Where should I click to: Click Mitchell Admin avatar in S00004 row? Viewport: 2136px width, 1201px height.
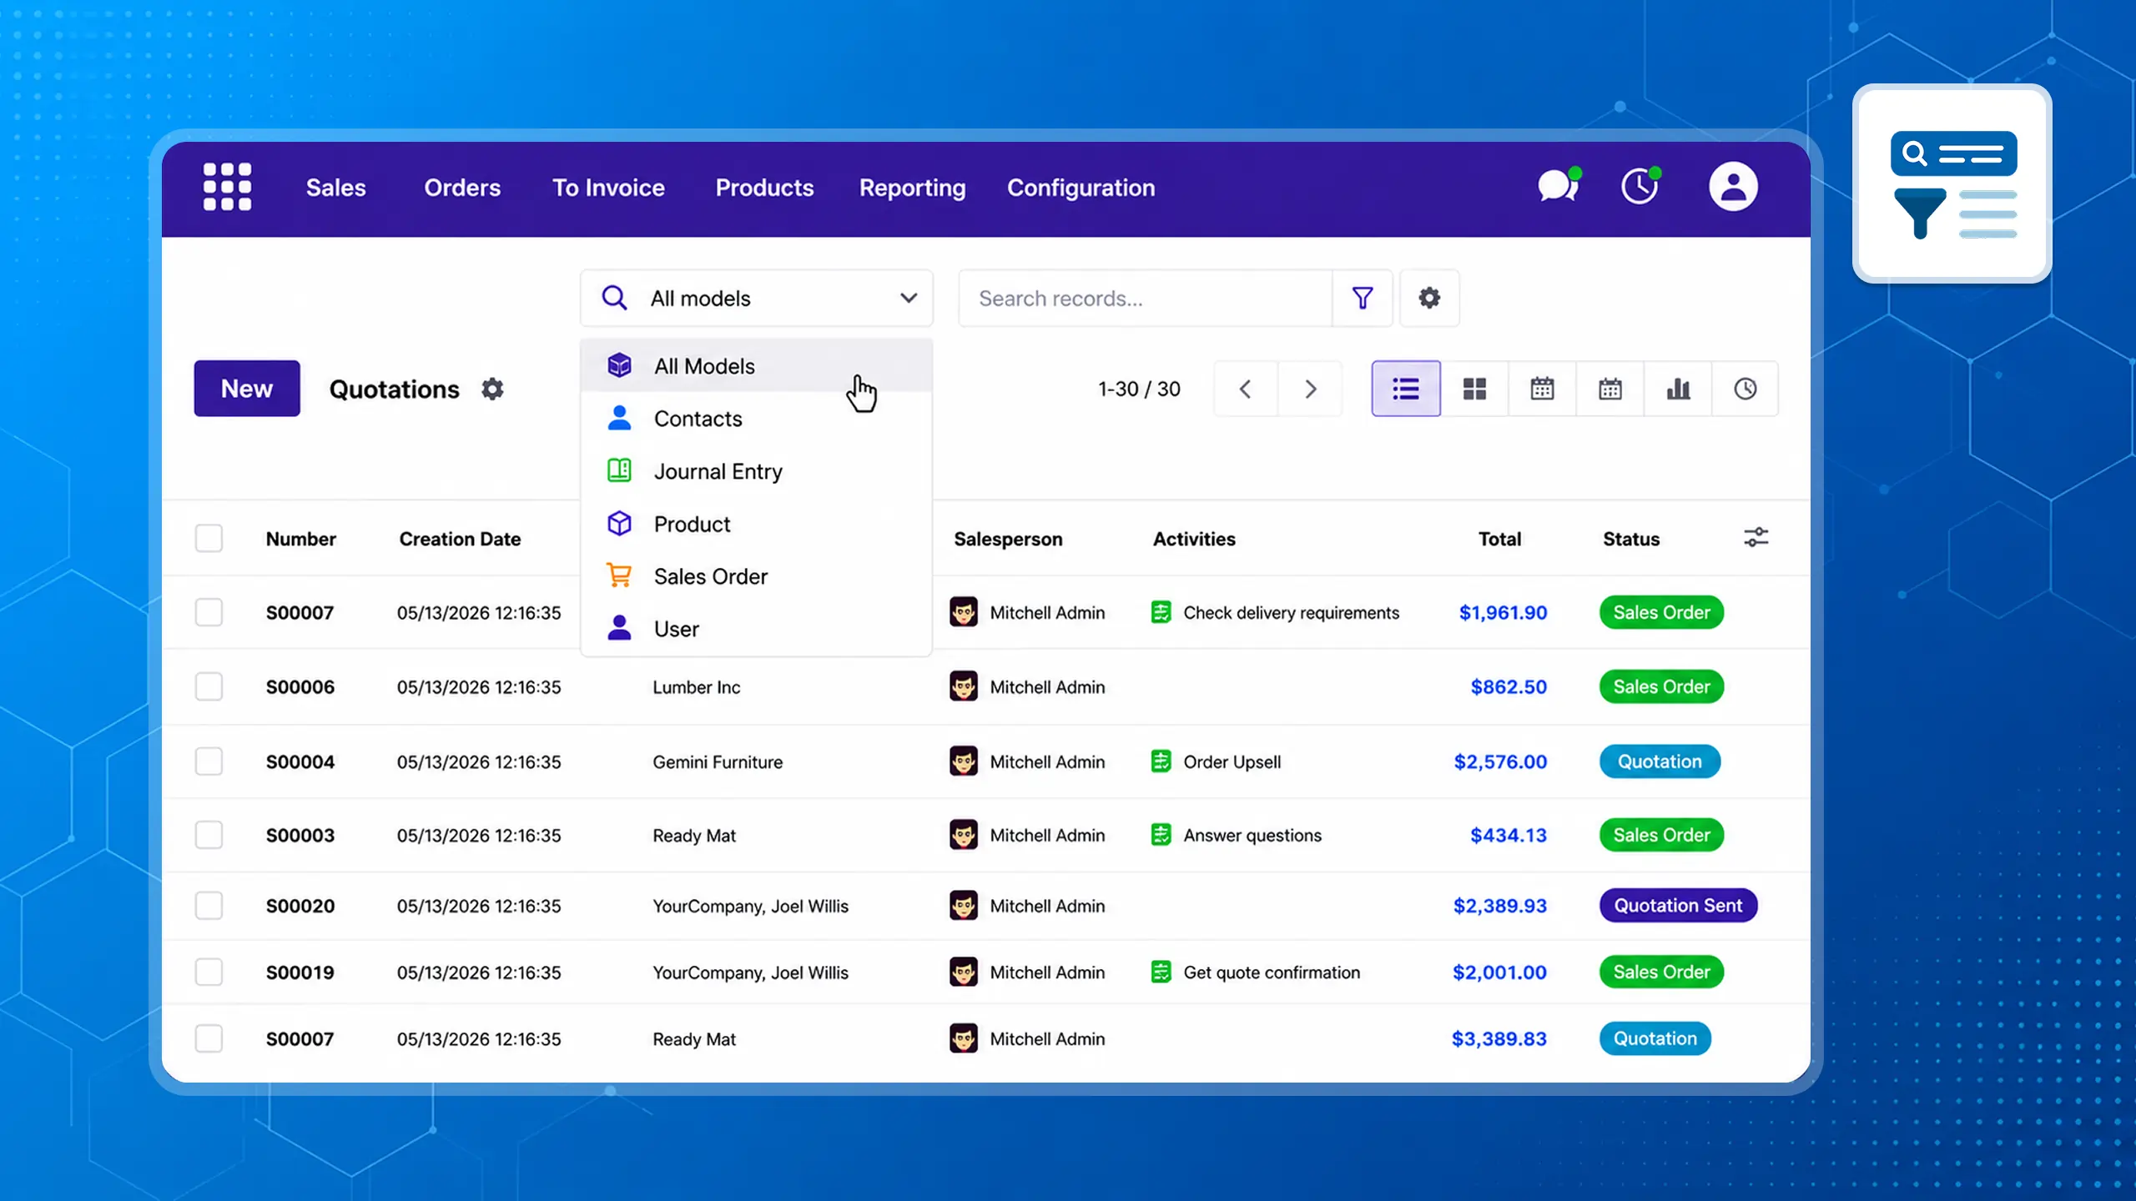(964, 761)
